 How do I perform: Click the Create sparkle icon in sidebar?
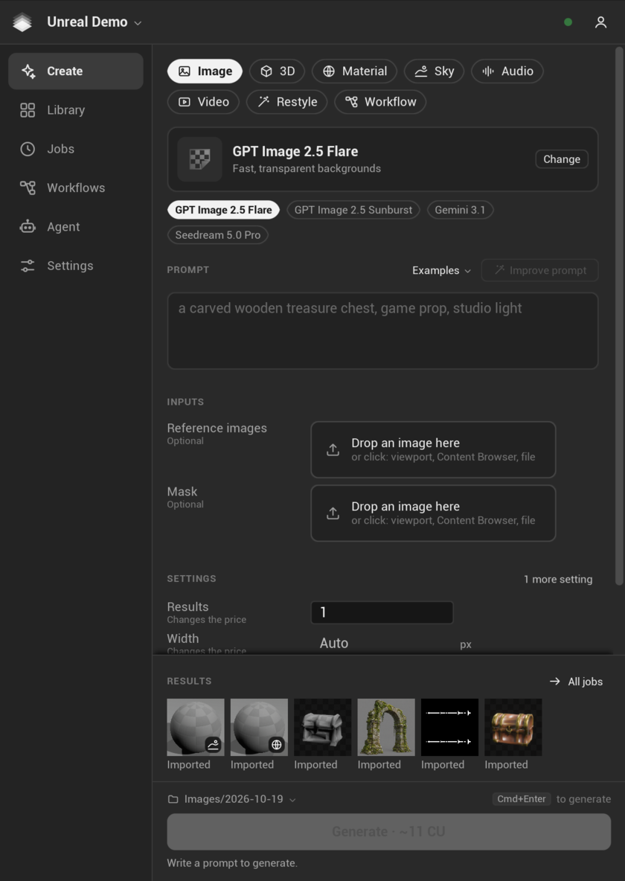[x=28, y=71]
